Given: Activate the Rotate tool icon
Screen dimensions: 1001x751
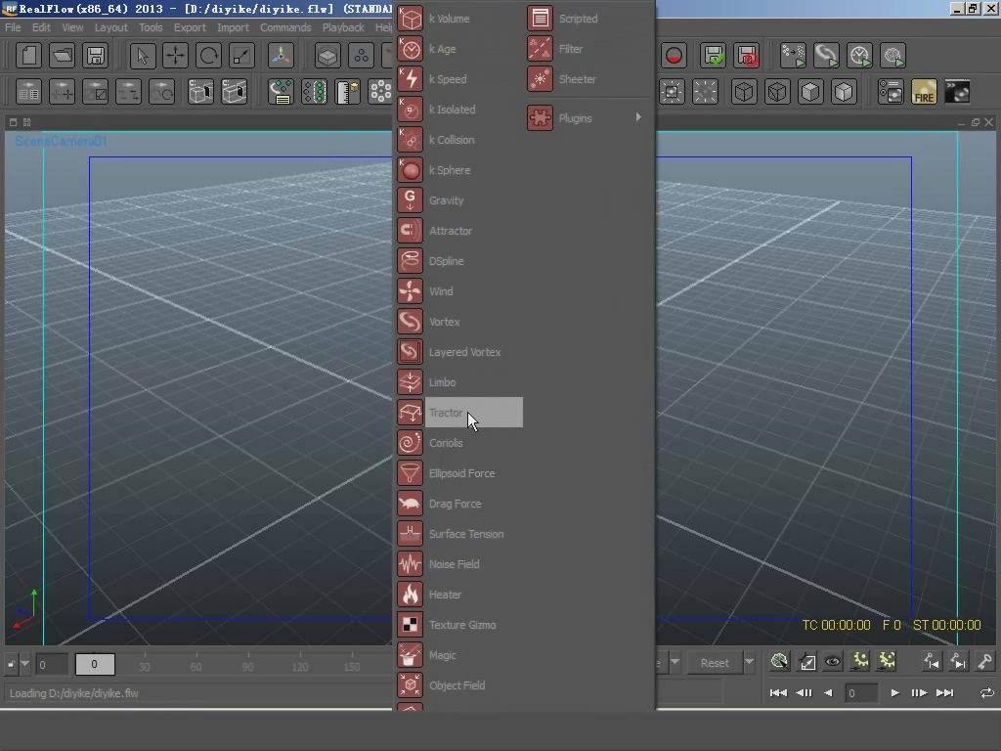Looking at the screenshot, I should click(x=209, y=56).
